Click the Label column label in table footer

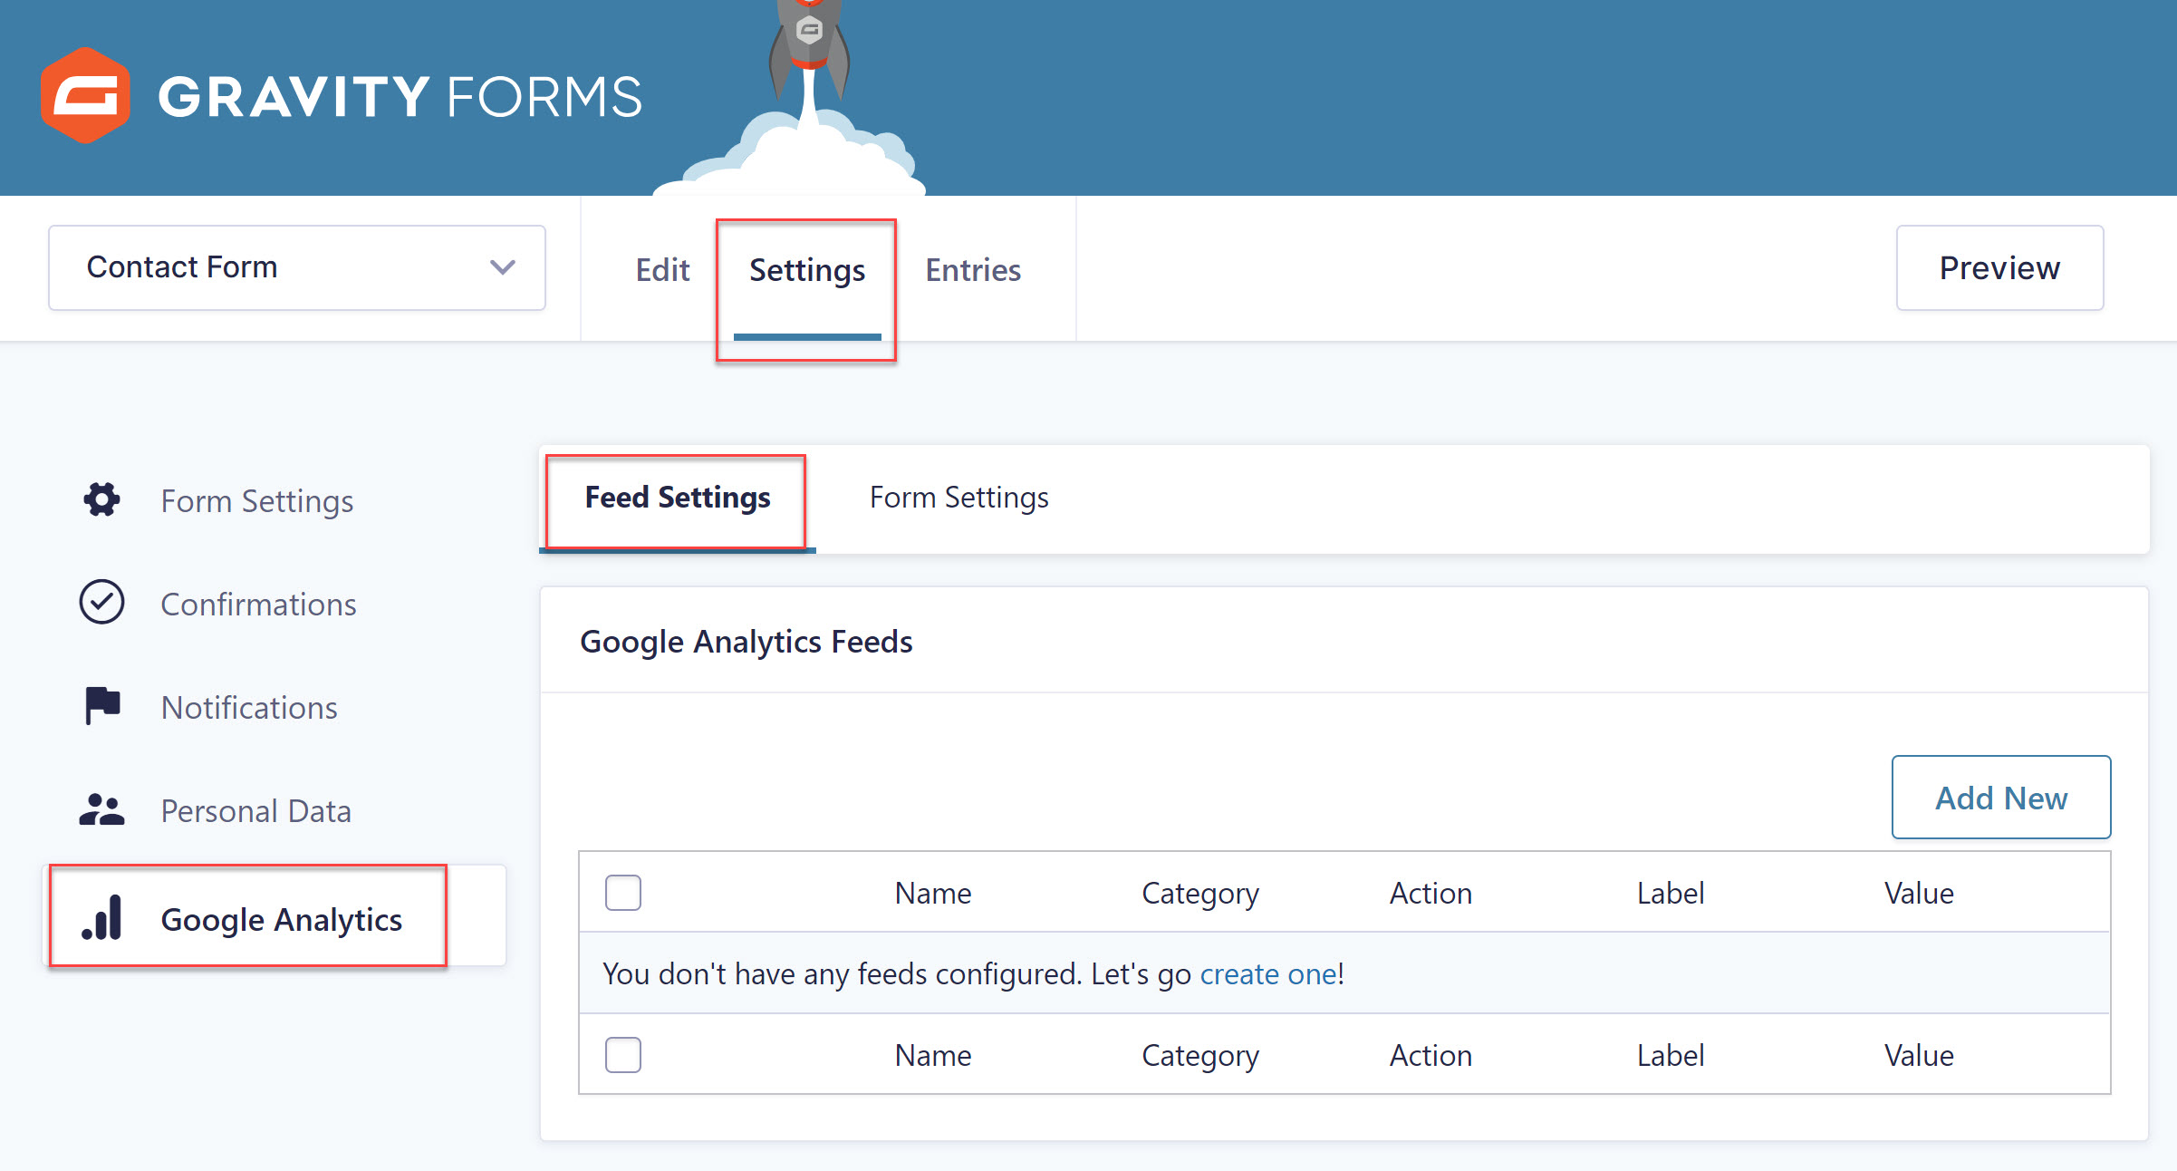[x=1671, y=1056]
